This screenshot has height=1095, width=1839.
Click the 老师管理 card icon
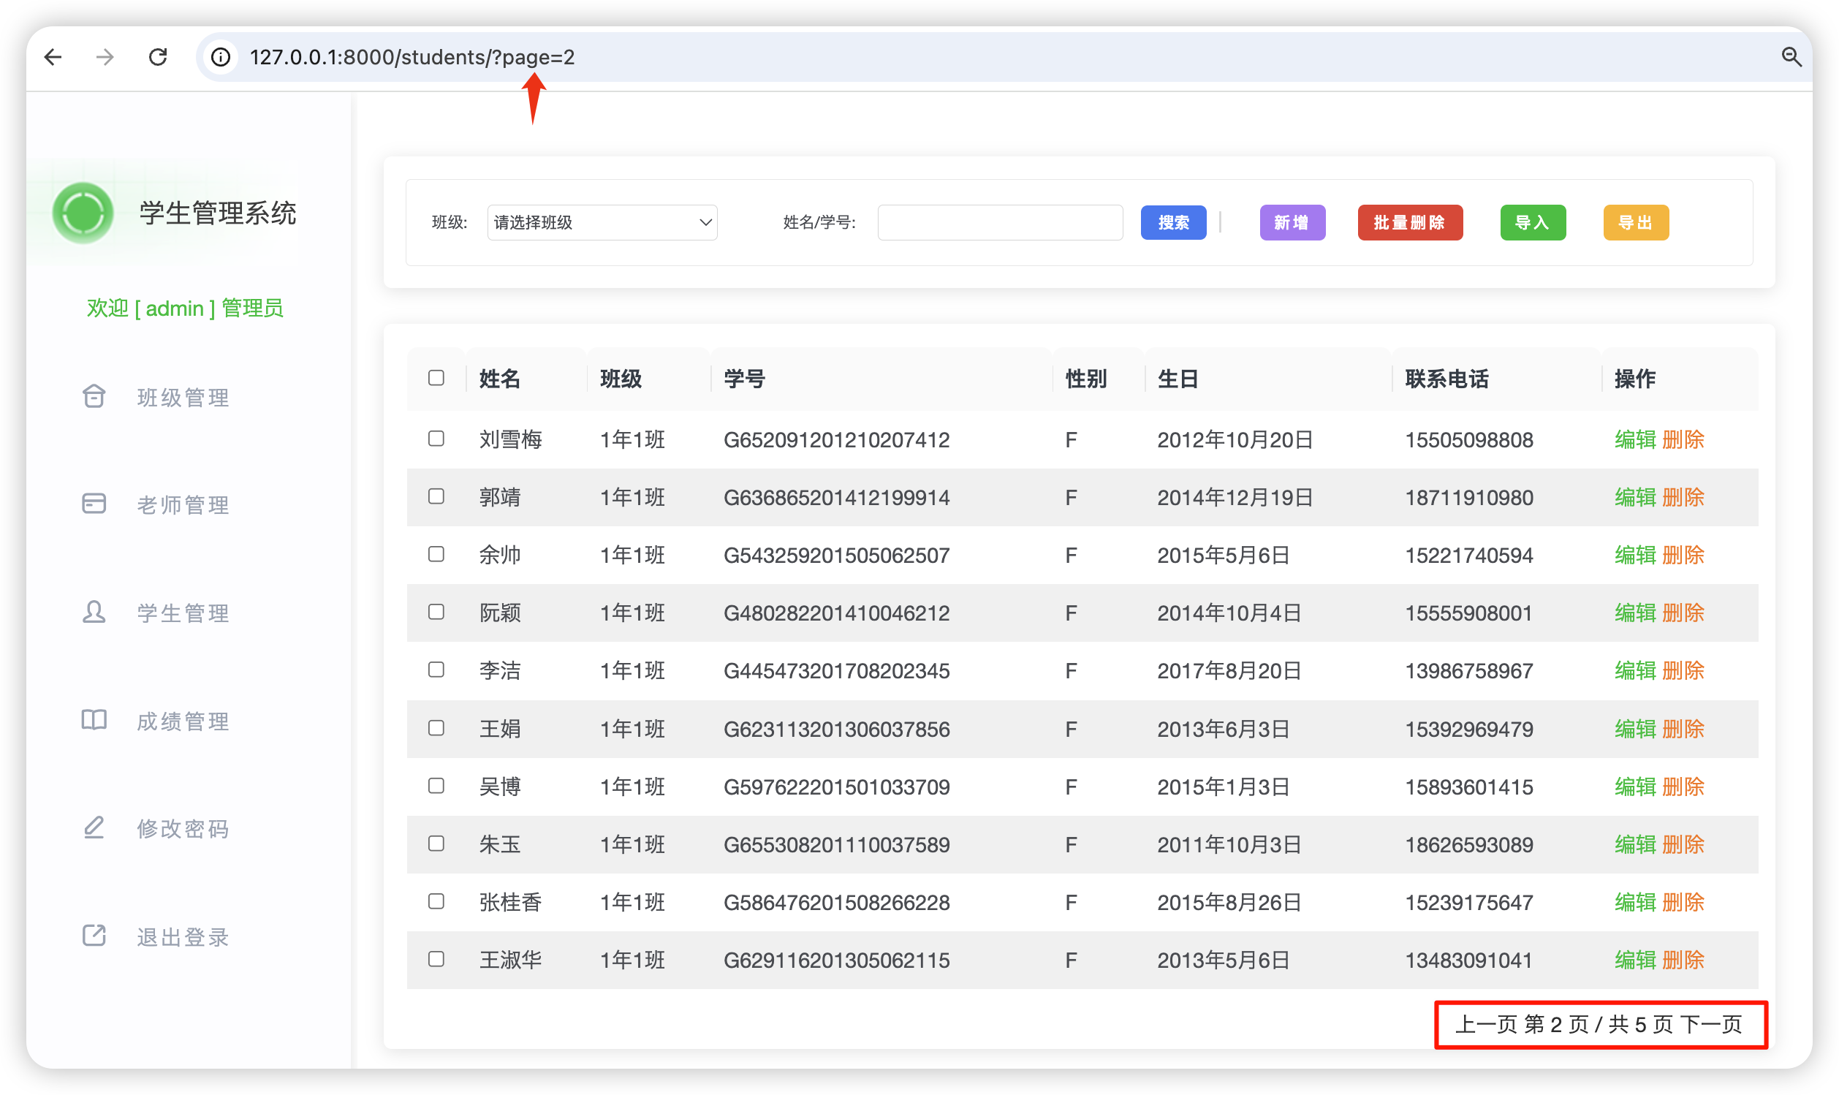click(x=94, y=503)
